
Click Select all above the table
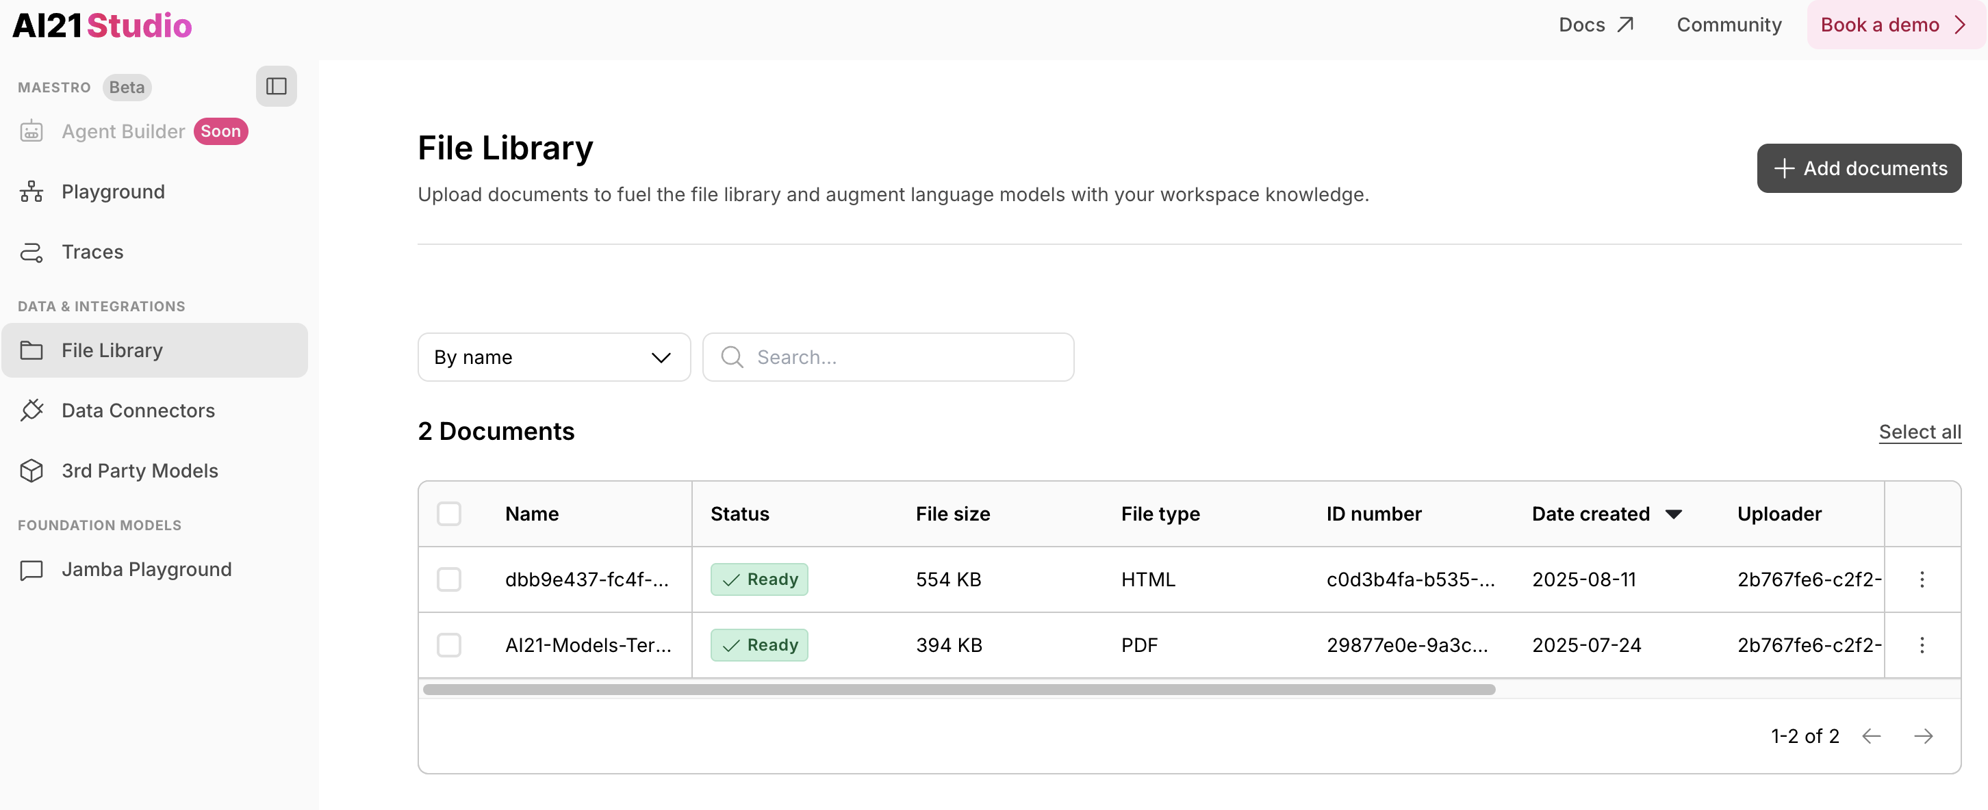(1920, 432)
